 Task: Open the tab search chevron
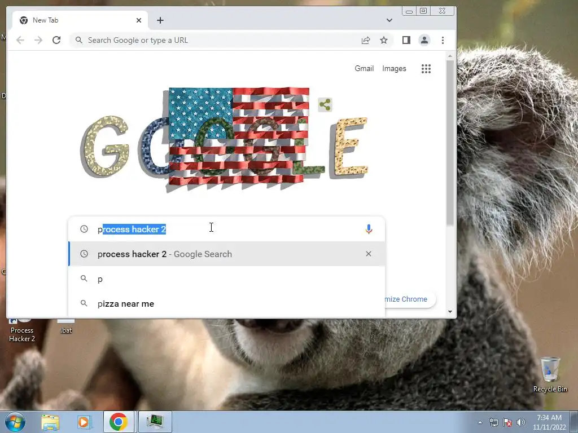389,20
